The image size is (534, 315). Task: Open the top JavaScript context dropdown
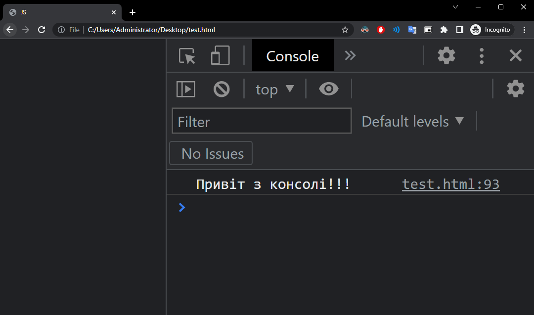point(274,90)
